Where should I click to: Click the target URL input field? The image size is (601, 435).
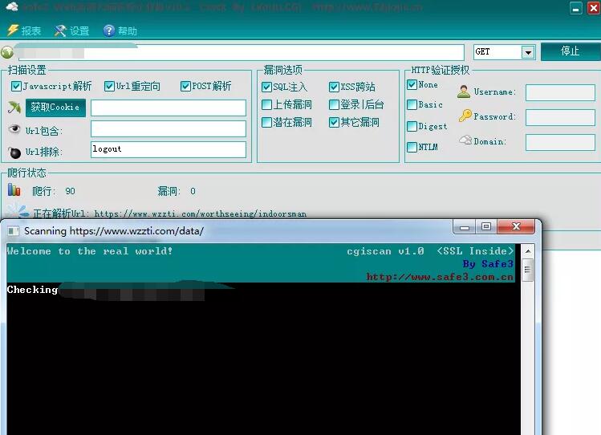pos(241,52)
